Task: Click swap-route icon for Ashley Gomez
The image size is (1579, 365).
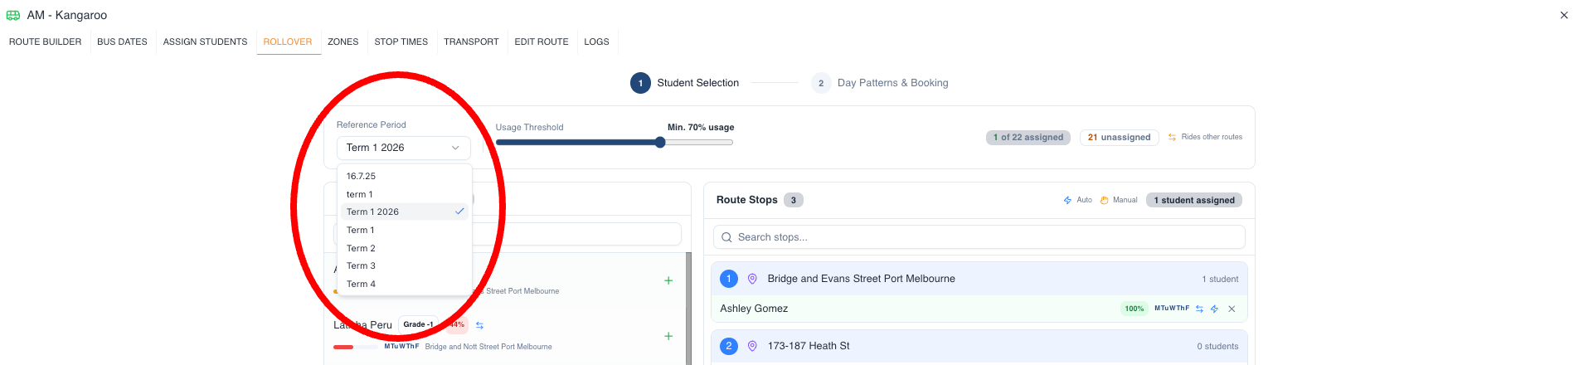Action: [1199, 309]
